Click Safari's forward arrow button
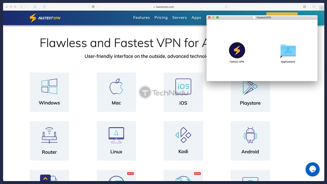 click(27, 7)
